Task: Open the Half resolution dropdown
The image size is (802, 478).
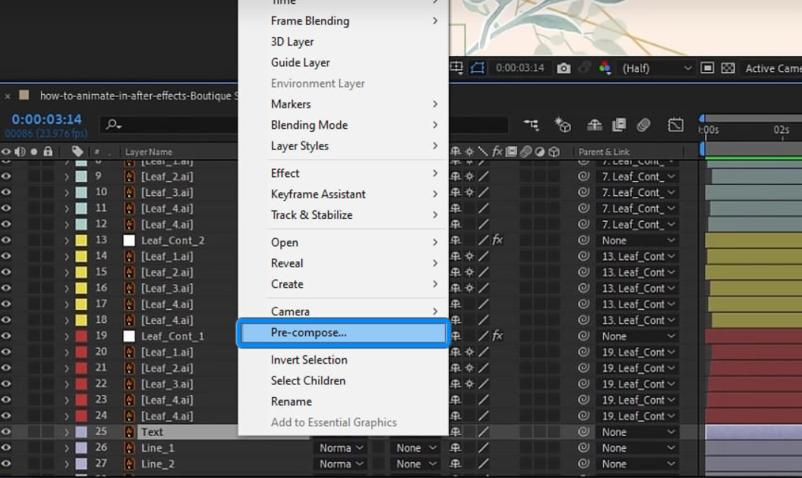Action: pyautogui.click(x=657, y=68)
